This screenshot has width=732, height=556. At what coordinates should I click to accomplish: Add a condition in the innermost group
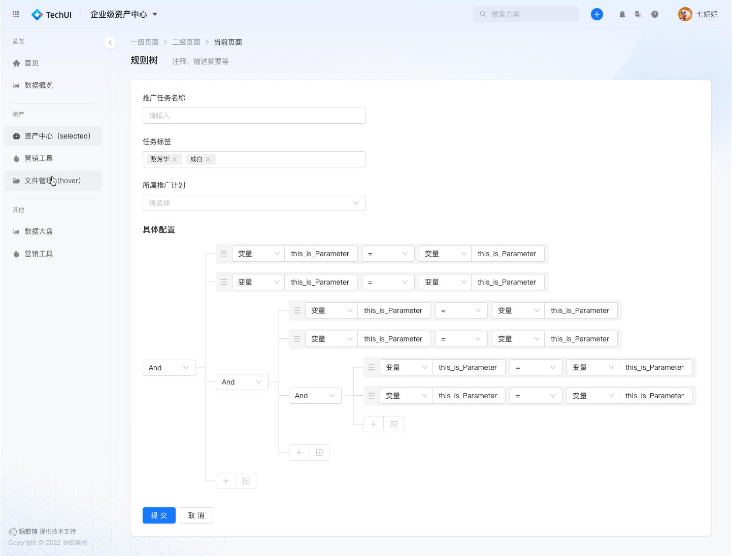374,424
